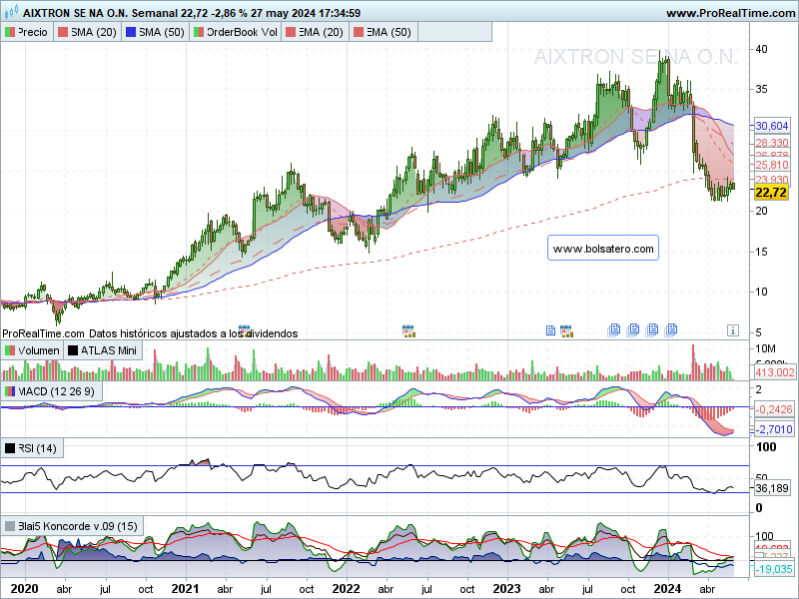Open the ATLAS Mini indicator label
This screenshot has width=799, height=599.
point(103,350)
